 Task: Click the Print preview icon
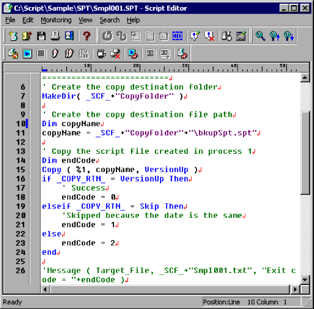[x=69, y=36]
